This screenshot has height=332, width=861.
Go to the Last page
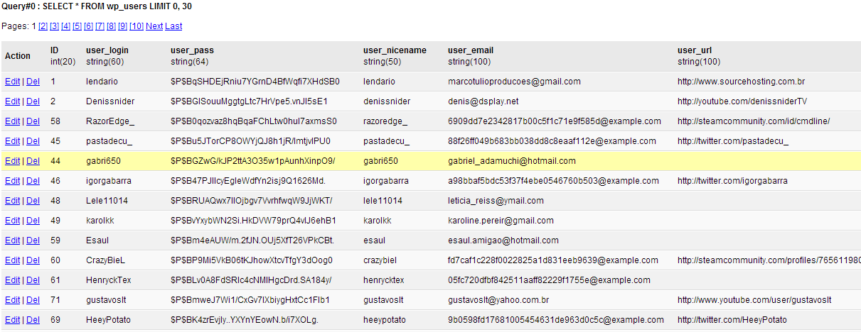point(173,26)
